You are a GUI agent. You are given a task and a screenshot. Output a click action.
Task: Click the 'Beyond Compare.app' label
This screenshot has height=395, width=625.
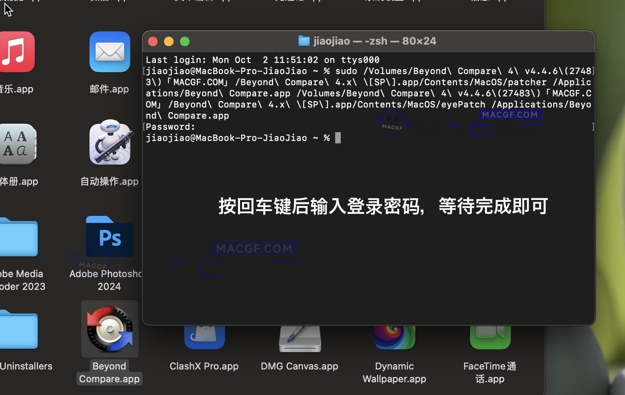point(109,372)
